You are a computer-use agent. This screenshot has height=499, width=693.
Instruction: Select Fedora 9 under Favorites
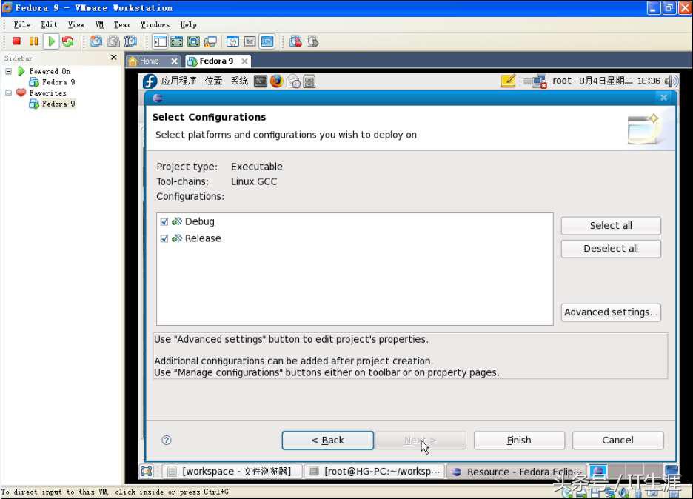(58, 104)
